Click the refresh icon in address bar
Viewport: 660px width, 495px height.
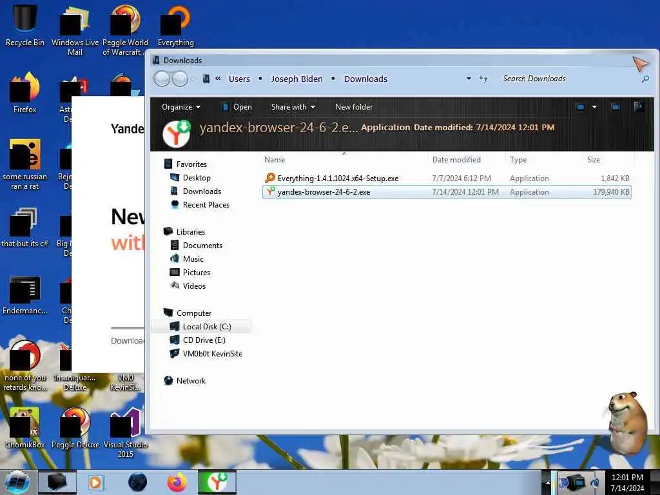point(483,79)
